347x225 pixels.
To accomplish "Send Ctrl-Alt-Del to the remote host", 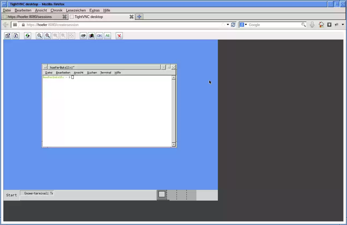I will pyautogui.click(x=83, y=35).
